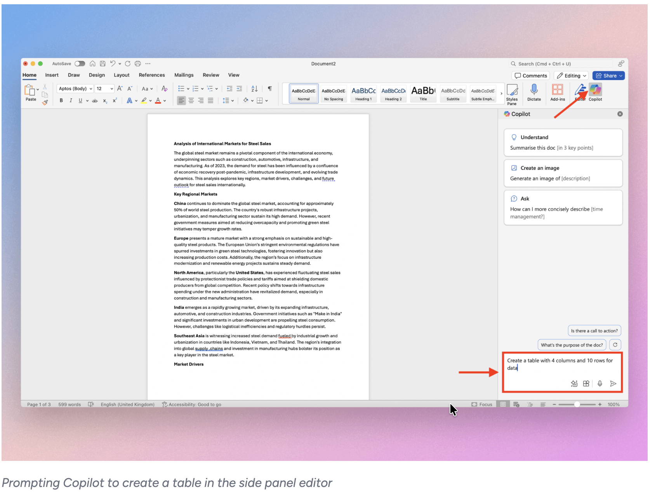
Task: Apply the Sort tool
Action: pyautogui.click(x=254, y=89)
